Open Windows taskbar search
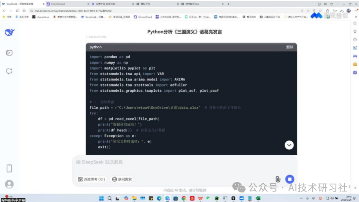Image resolution: width=359 pixels, height=202 pixels. click(x=110, y=198)
